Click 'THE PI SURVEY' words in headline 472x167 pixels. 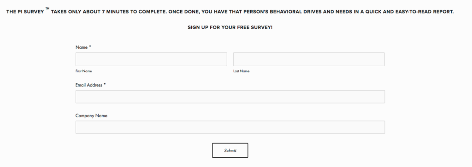pos(25,12)
